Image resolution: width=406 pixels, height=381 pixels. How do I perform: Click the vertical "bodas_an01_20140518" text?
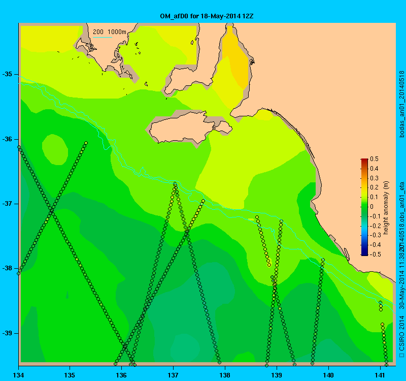[x=401, y=104]
